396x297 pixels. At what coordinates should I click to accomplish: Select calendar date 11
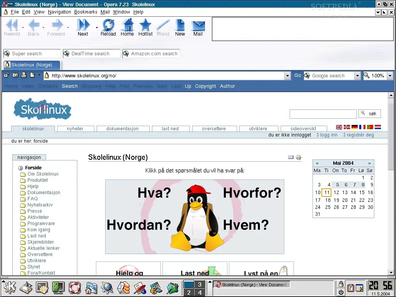point(326,193)
